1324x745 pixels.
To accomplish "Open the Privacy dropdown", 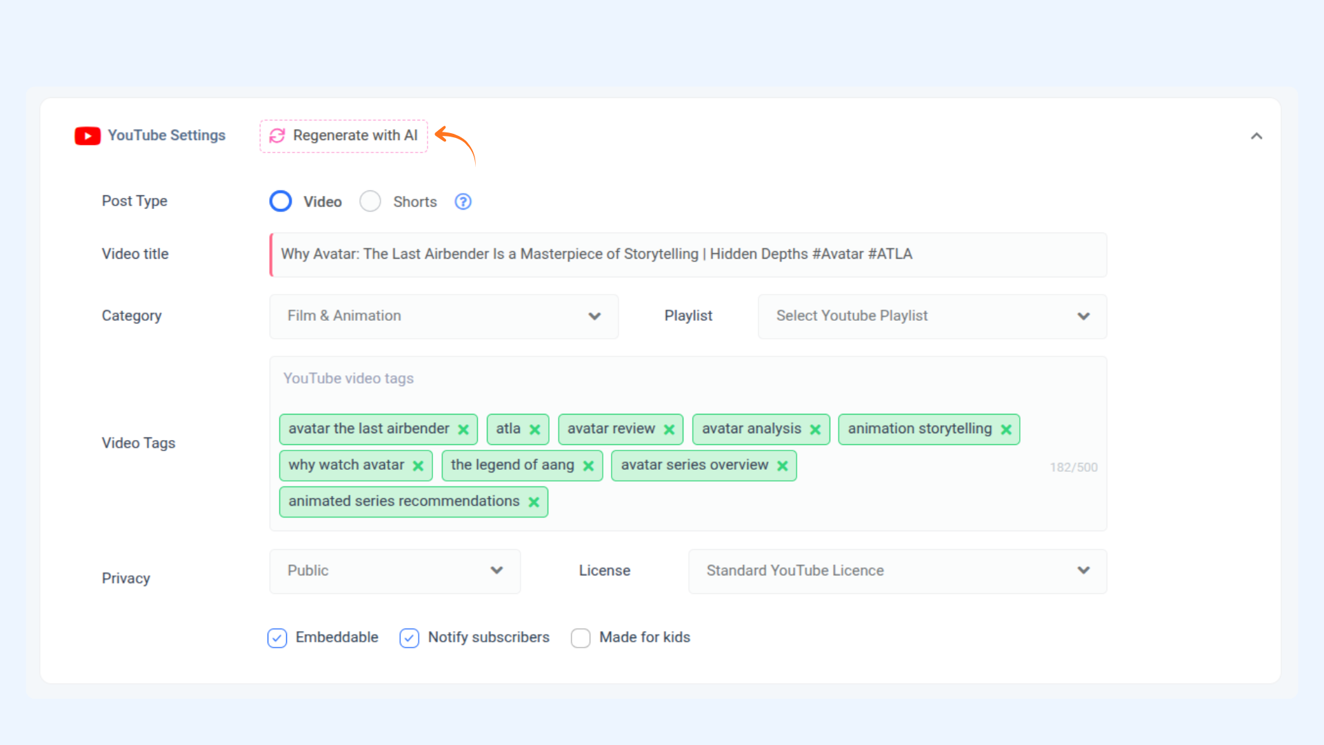I will [394, 571].
